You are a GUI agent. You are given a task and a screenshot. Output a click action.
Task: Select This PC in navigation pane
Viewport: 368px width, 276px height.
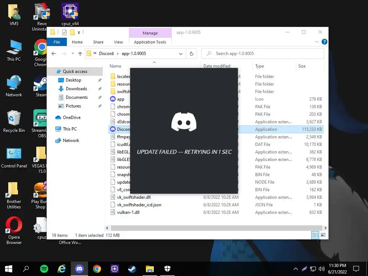pyautogui.click(x=70, y=129)
